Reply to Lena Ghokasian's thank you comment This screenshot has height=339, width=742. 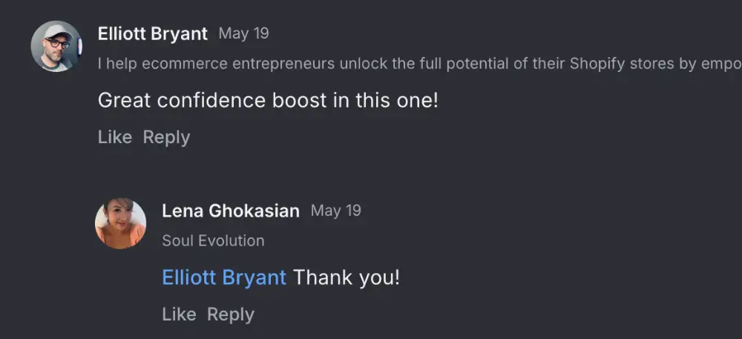pyautogui.click(x=230, y=315)
